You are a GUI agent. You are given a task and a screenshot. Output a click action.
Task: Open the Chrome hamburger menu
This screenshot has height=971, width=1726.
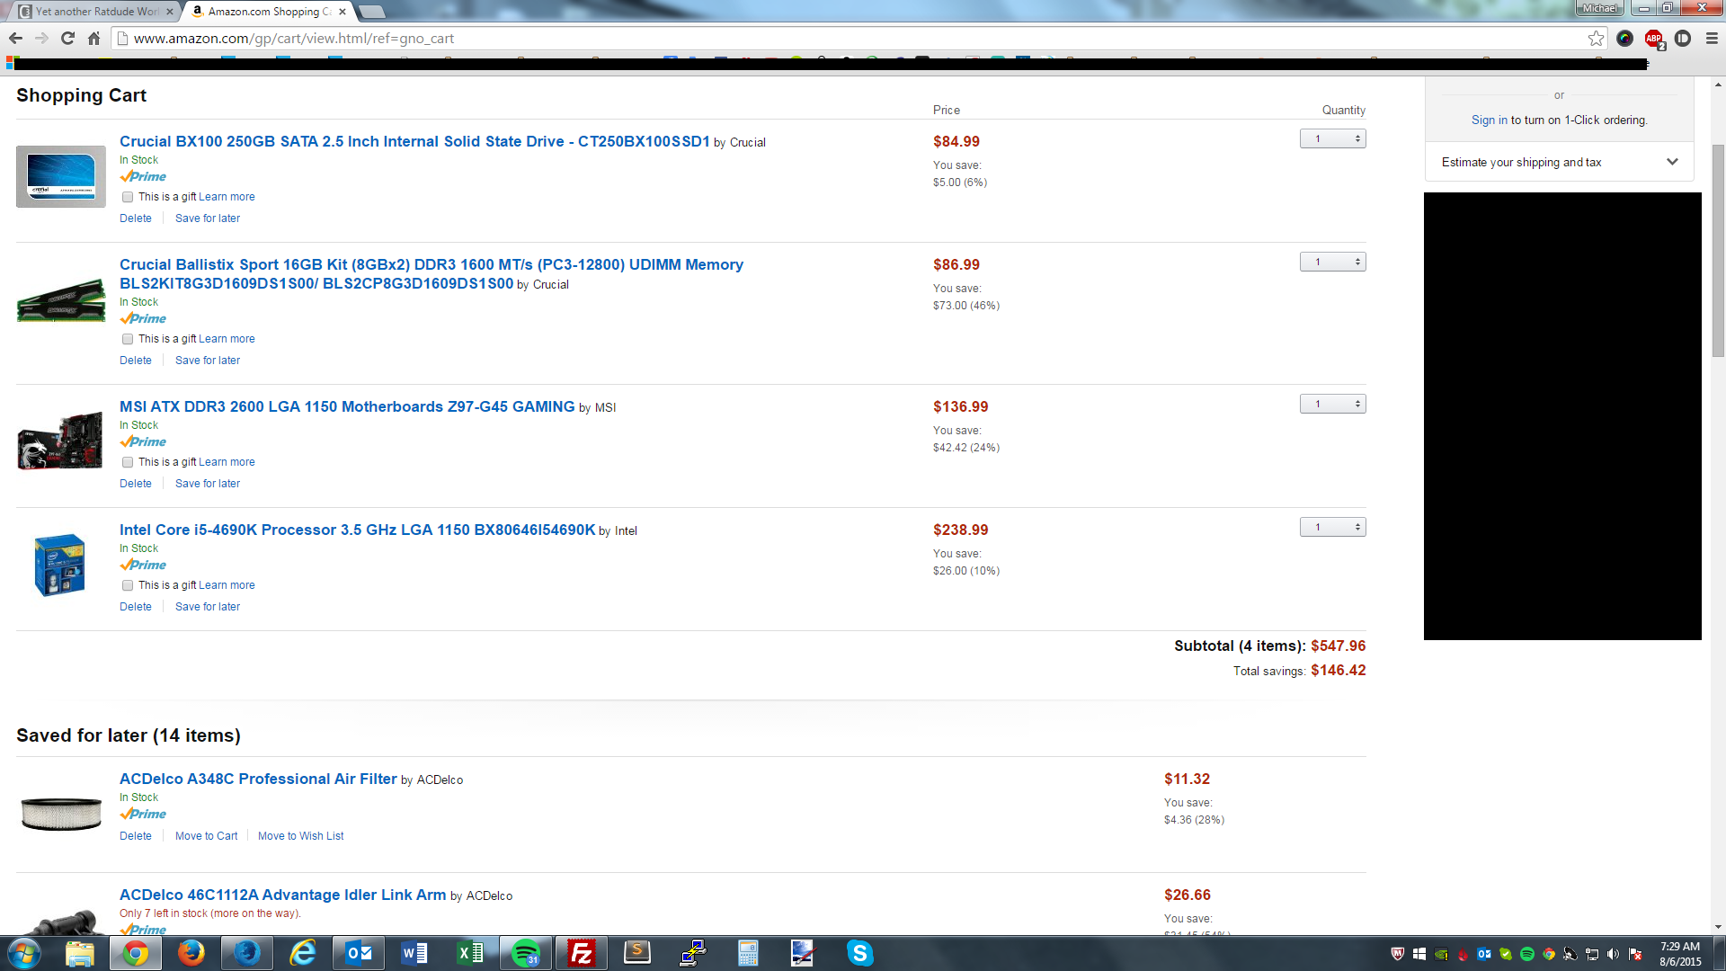[x=1712, y=38]
